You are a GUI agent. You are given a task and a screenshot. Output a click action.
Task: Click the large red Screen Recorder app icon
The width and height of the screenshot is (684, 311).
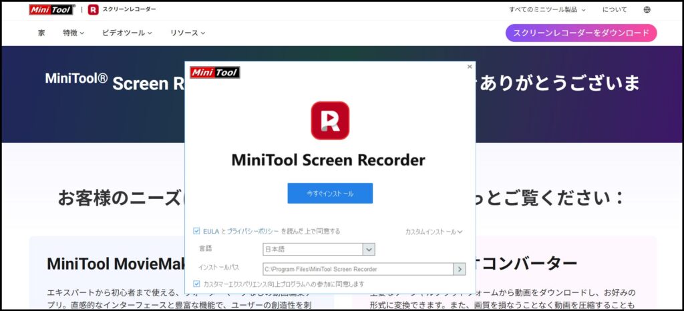(x=330, y=120)
